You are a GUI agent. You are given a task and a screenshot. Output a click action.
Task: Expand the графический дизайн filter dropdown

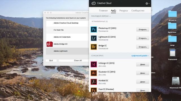tap(140, 56)
